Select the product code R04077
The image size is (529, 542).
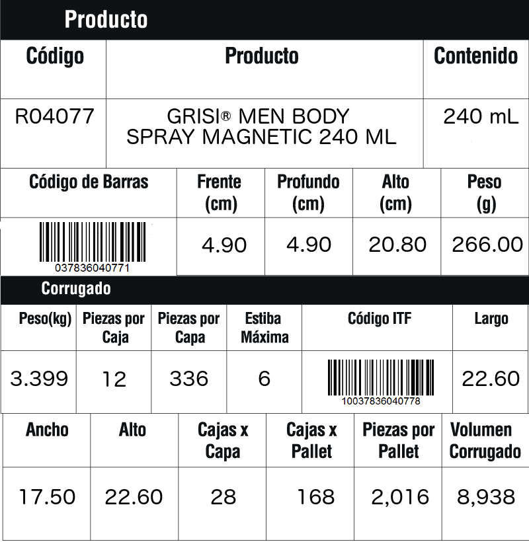coord(55,116)
